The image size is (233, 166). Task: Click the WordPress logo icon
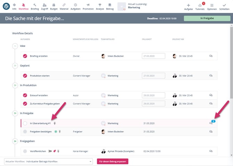6,6
